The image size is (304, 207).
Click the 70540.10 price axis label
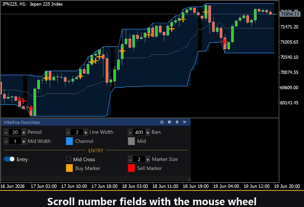click(x=289, y=57)
